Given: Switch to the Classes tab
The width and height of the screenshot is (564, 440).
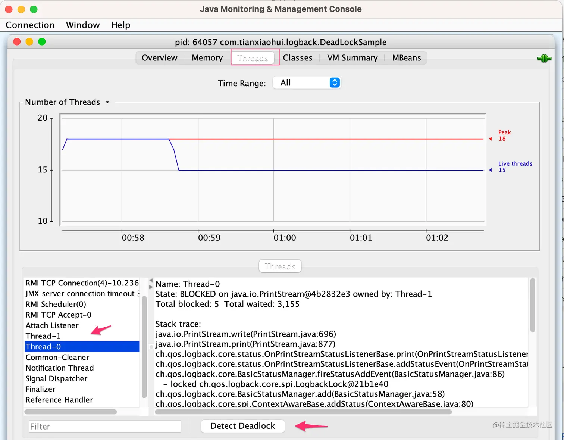Looking at the screenshot, I should point(298,58).
